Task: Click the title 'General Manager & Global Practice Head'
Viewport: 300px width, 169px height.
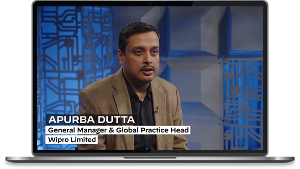Action: coord(118,130)
